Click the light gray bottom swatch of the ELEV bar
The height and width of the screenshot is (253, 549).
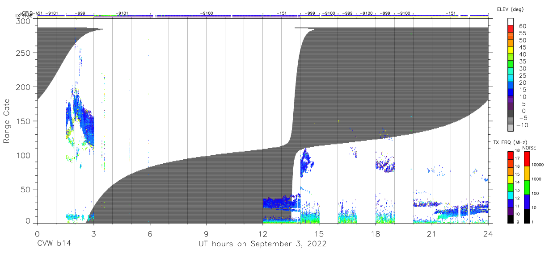point(511,128)
